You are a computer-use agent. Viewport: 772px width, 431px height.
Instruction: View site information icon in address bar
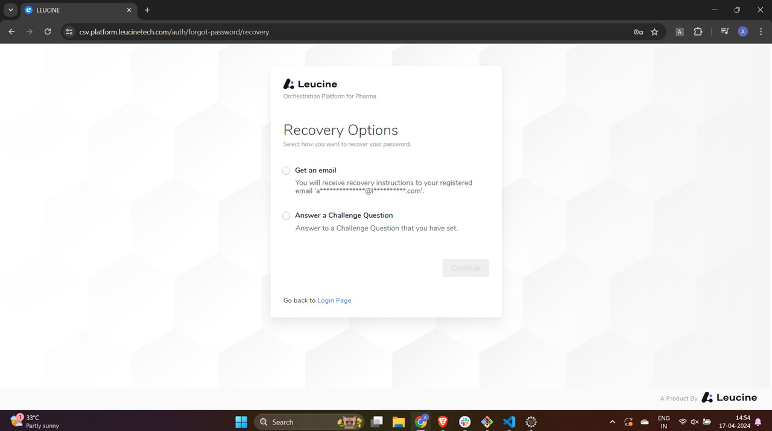coord(69,32)
